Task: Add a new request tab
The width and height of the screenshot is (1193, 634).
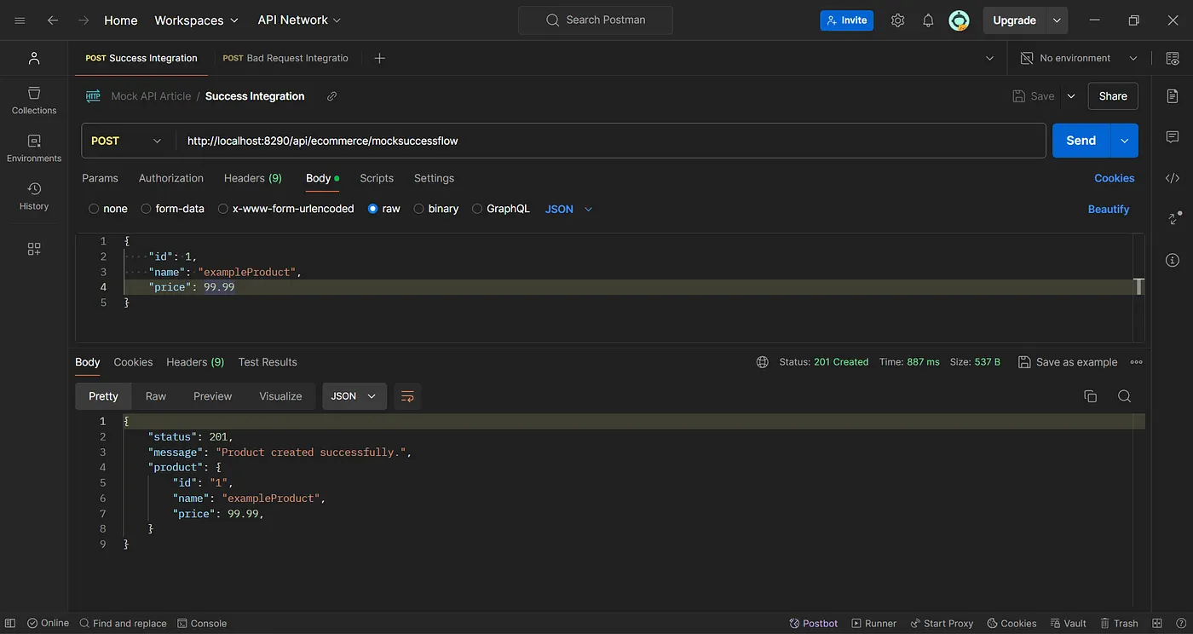Action: 380,58
